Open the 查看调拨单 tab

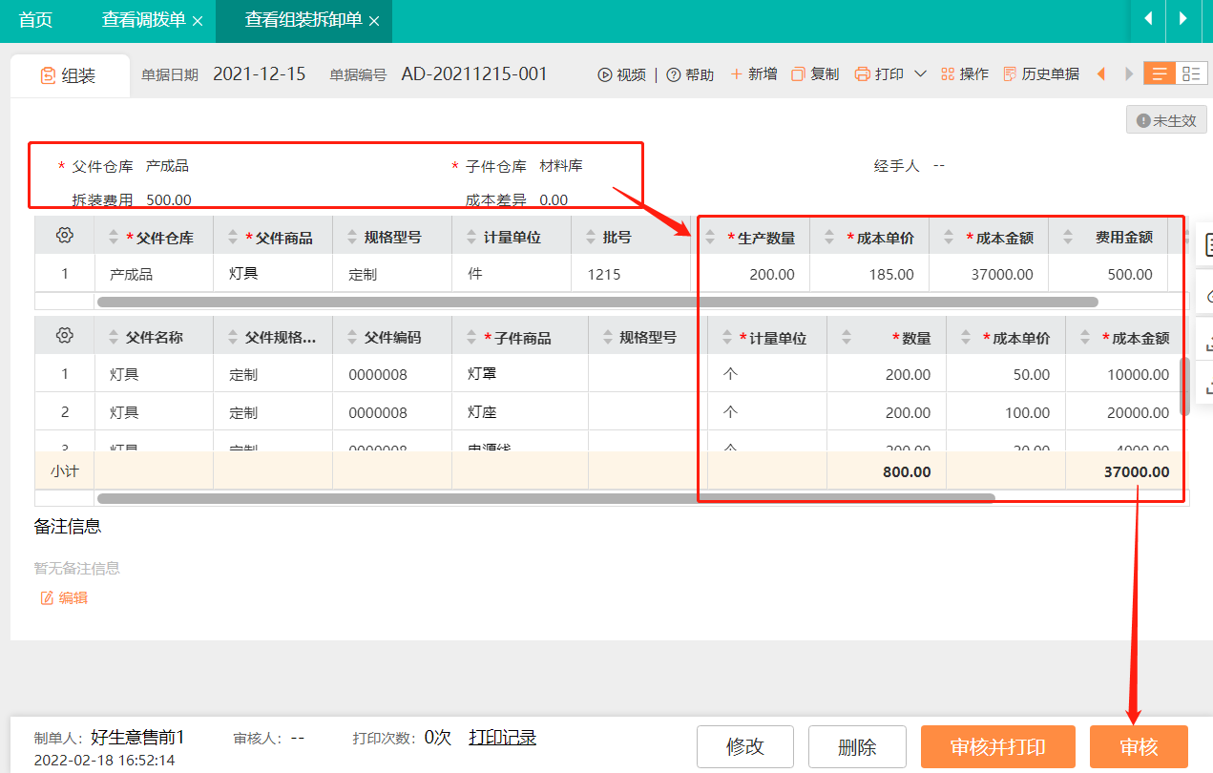[145, 20]
